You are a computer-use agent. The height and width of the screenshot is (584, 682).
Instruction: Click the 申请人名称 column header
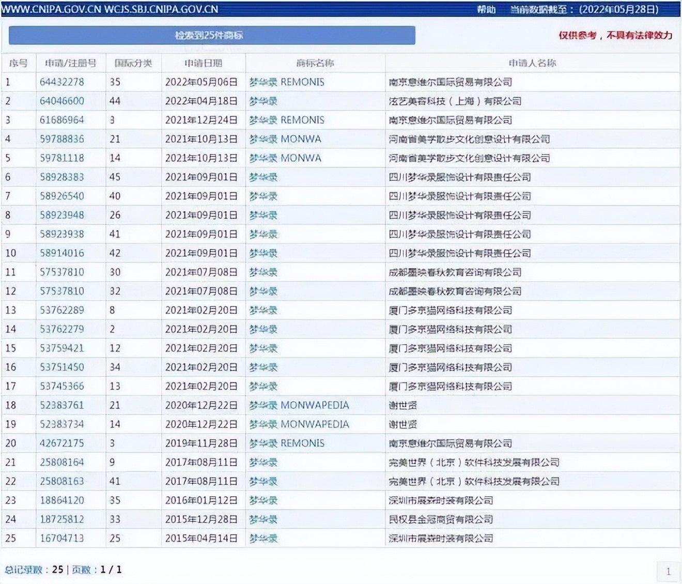[532, 63]
